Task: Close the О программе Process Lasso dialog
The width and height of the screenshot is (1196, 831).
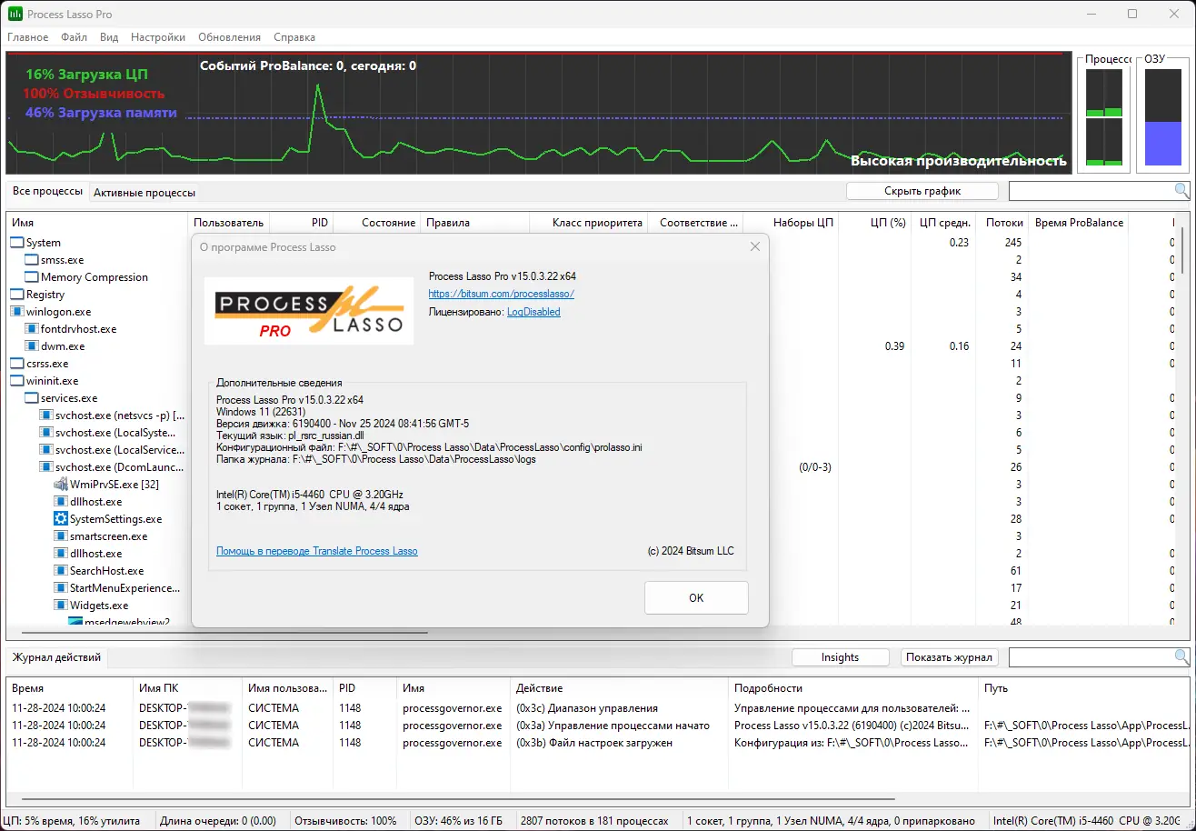Action: coord(754,246)
